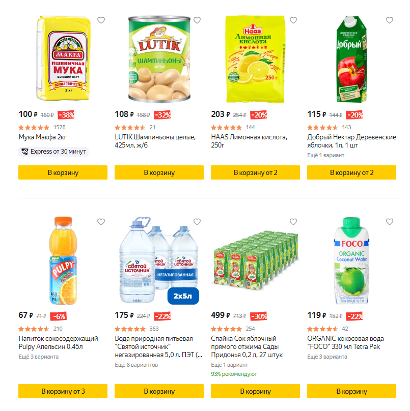Open 'Ещё 1 вариант' under Dobry nectar
Viewport: 410px width, 411px height.
pyautogui.click(x=326, y=155)
